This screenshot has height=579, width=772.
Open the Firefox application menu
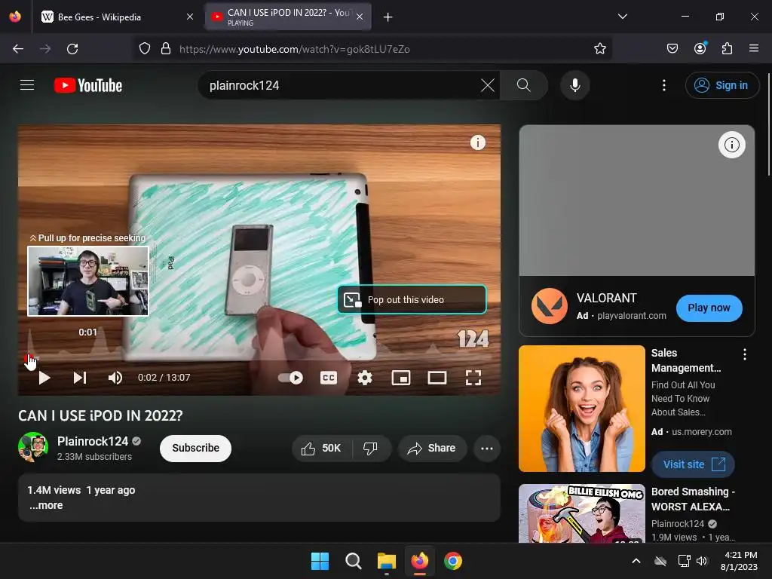point(753,49)
